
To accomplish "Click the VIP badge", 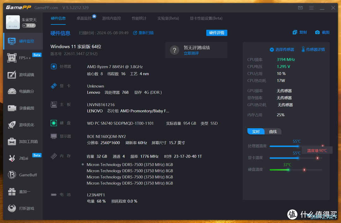I will click(x=29, y=26).
